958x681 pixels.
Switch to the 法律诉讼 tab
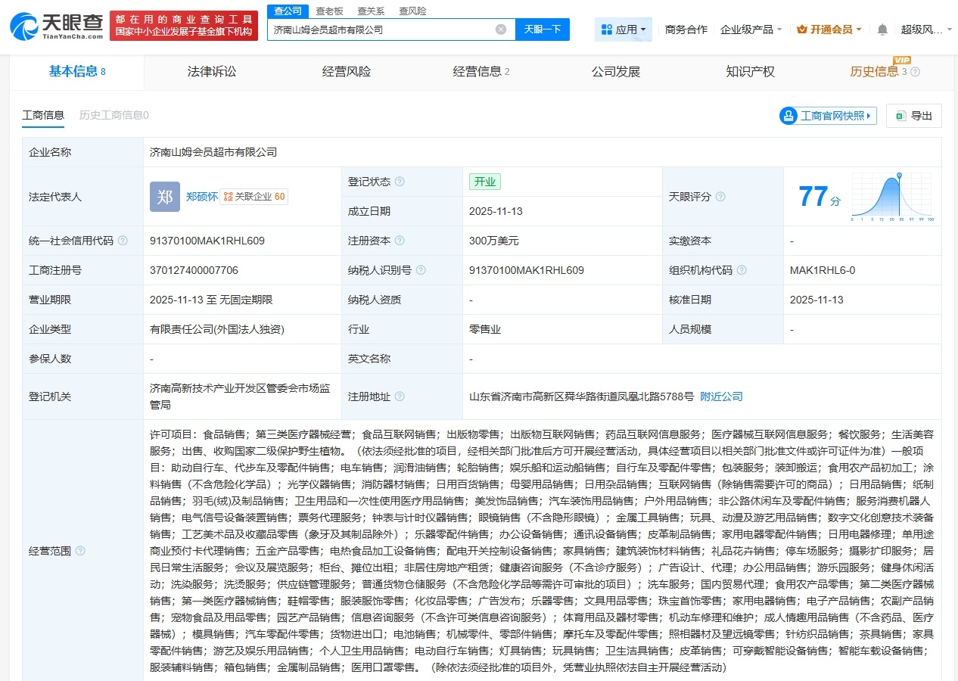pyautogui.click(x=212, y=72)
